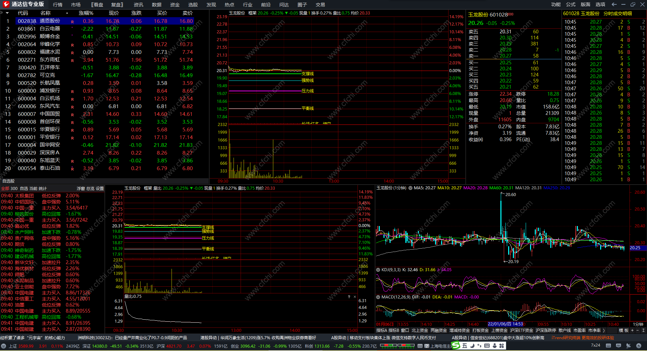Screen dimensions: 647x351
Task: Open the 1分钟 period selector
Action: [x=638, y=324]
